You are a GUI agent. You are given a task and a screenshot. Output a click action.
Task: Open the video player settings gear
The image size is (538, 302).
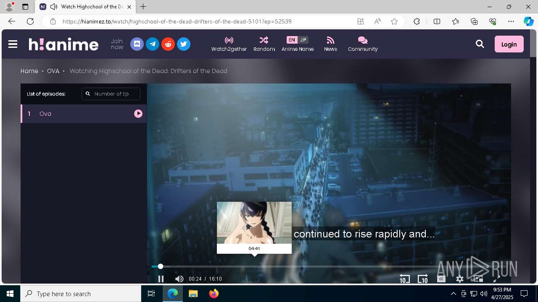pos(460,279)
